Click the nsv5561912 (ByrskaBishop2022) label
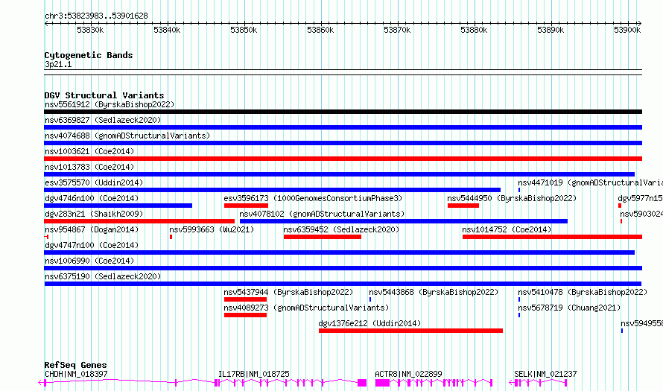663x391 pixels. point(110,104)
